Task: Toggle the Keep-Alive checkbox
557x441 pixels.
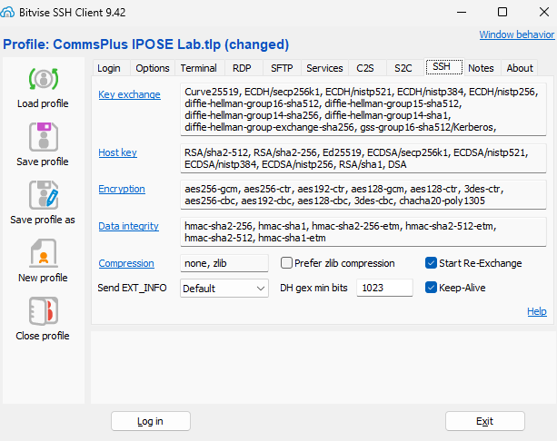Action: pyautogui.click(x=431, y=288)
